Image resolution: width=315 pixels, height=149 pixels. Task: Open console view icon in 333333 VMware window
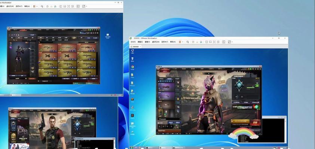224,42
